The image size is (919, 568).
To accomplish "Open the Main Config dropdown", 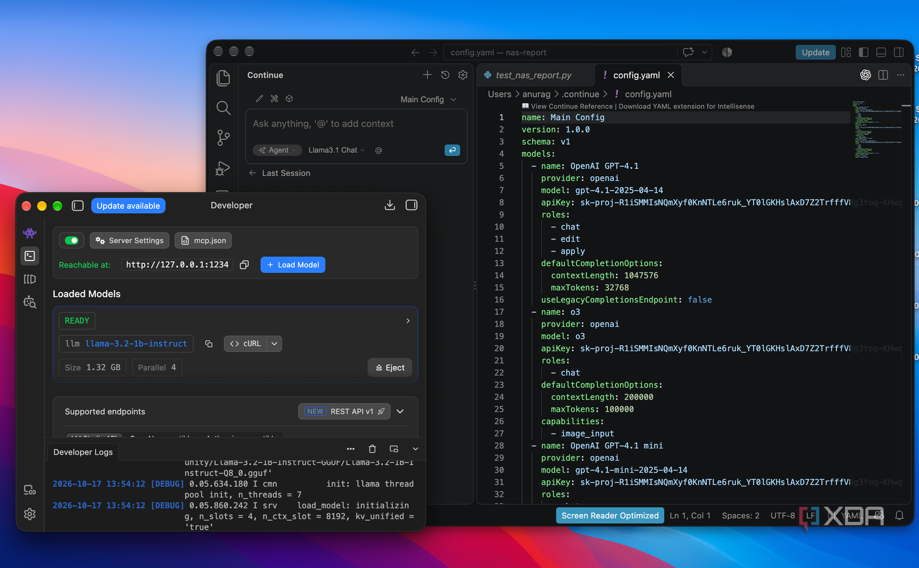I will (428, 99).
